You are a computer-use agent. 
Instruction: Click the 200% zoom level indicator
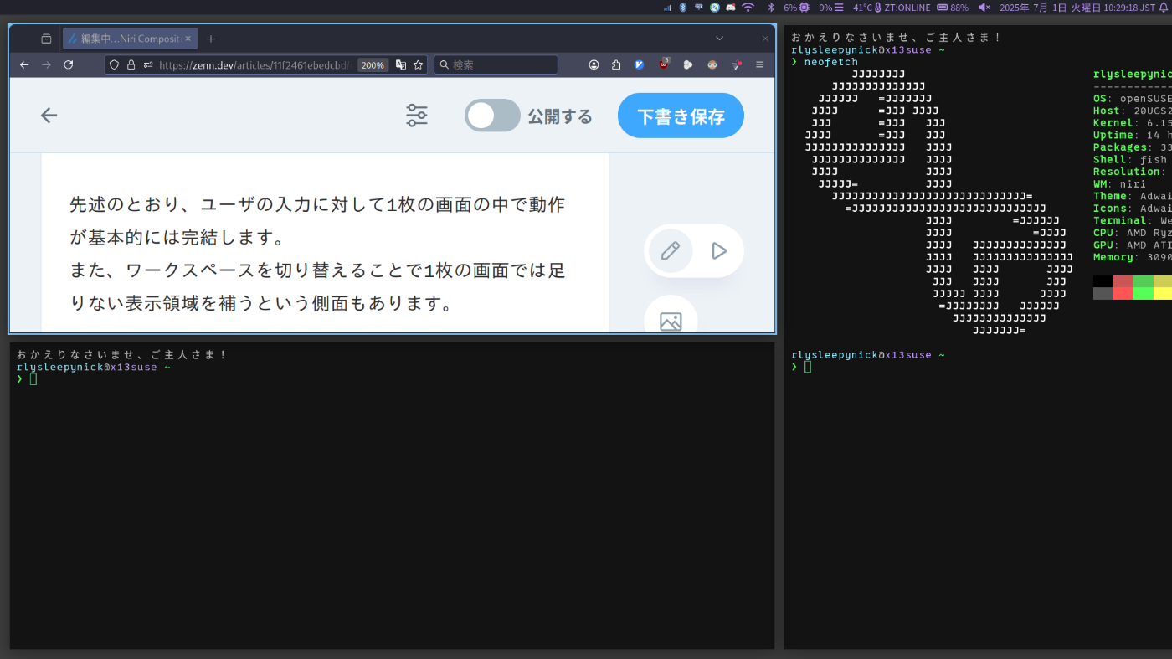373,64
